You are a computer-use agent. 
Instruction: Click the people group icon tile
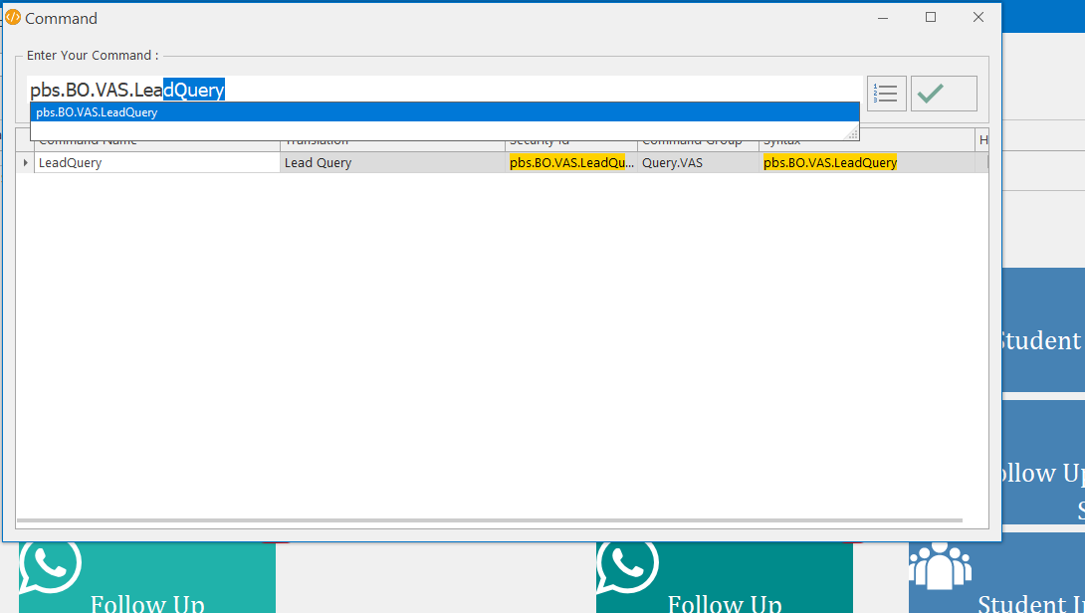pos(940,567)
